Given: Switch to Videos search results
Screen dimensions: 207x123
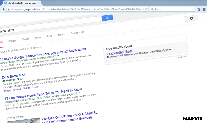Looking at the screenshot, I should pos(26,39).
